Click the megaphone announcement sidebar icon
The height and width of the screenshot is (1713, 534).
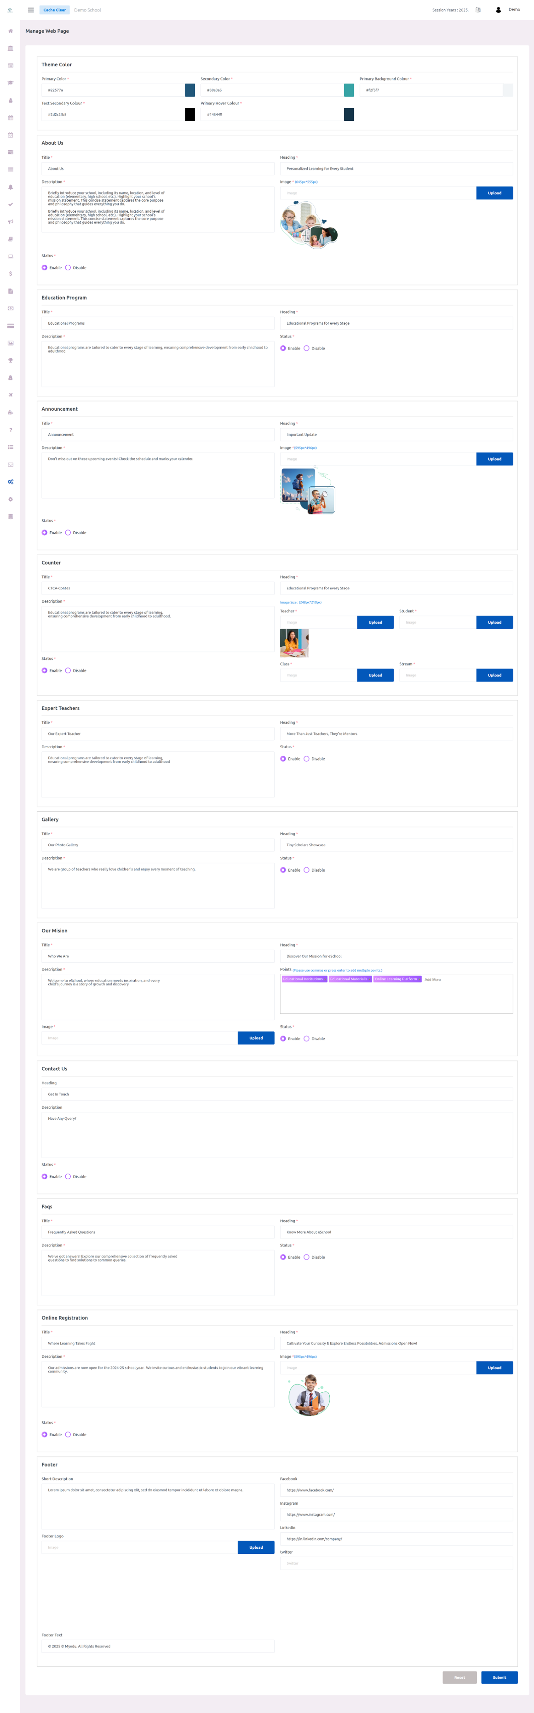tap(10, 221)
